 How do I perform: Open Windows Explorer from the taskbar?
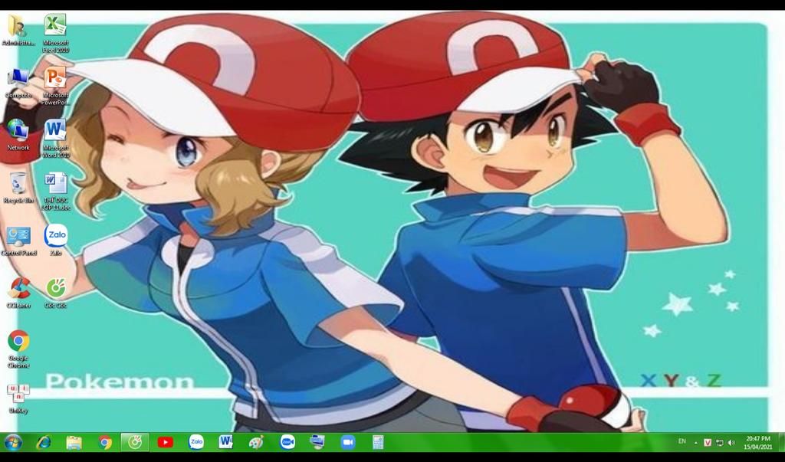click(x=74, y=443)
